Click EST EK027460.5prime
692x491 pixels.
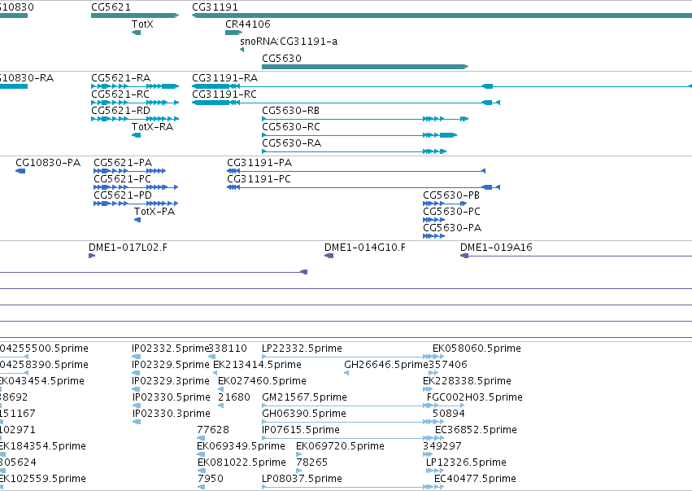[x=262, y=381]
